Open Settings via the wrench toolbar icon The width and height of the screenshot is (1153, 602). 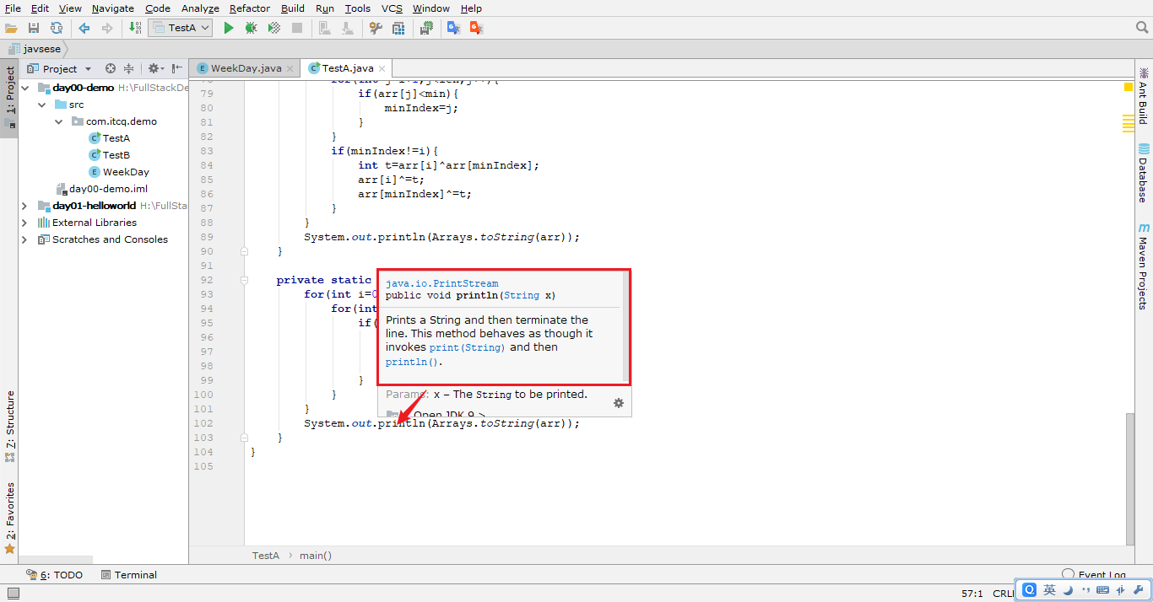tap(376, 28)
